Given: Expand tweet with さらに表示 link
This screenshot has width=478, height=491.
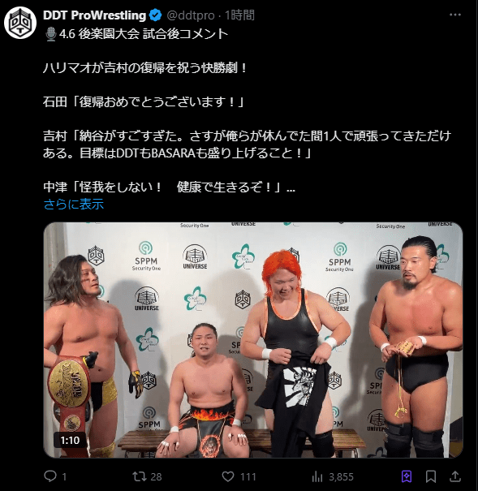Looking at the screenshot, I should click(74, 205).
